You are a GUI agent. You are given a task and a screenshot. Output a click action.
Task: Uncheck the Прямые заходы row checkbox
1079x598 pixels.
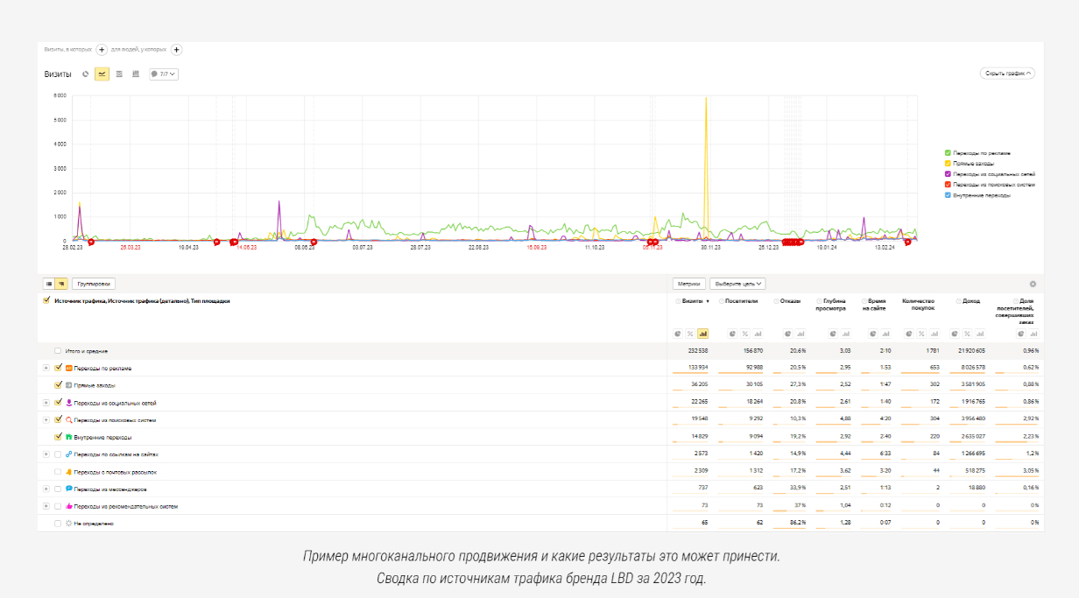point(58,384)
